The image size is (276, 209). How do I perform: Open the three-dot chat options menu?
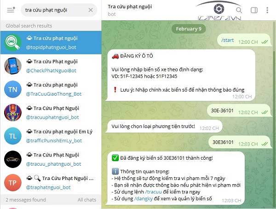[267, 10]
